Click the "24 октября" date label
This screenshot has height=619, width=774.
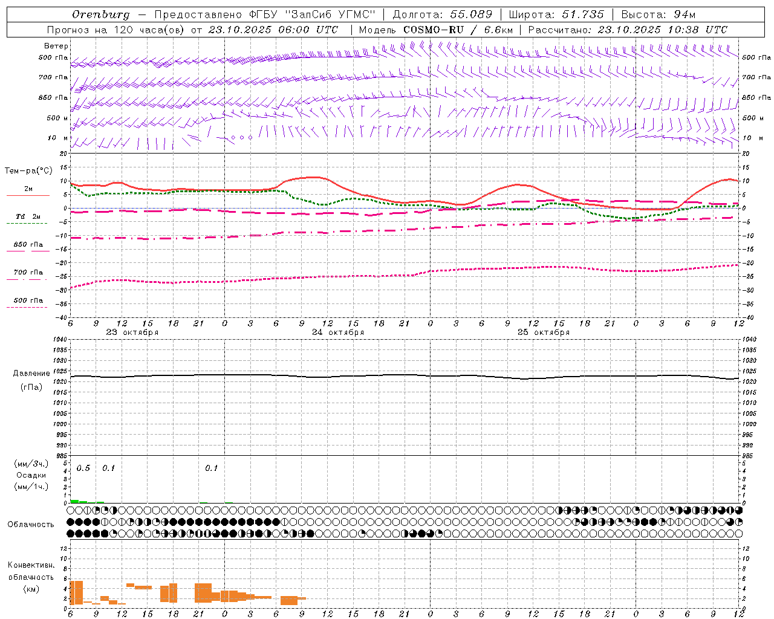point(338,332)
